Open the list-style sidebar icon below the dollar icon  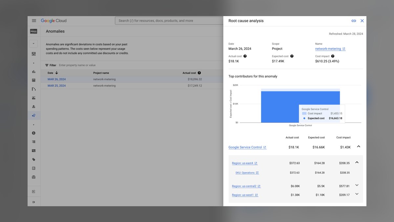point(33,142)
